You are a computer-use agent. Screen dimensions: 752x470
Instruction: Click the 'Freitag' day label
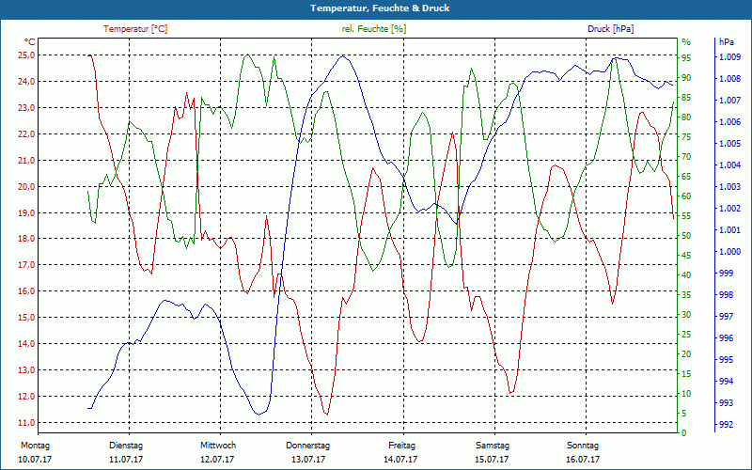click(402, 446)
